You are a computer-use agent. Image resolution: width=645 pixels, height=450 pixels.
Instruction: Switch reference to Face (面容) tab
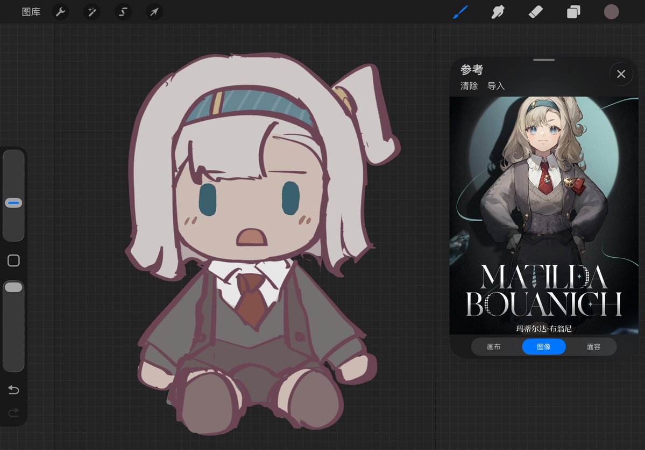click(x=593, y=346)
